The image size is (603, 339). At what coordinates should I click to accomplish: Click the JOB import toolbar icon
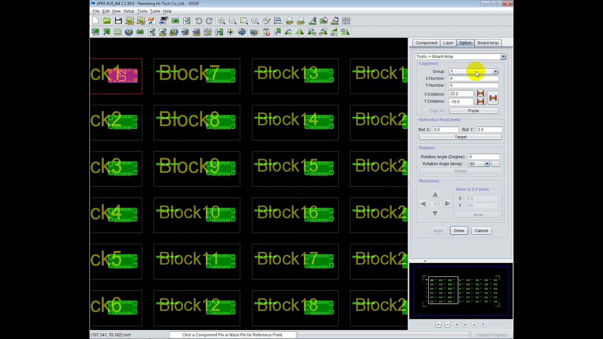[130, 21]
